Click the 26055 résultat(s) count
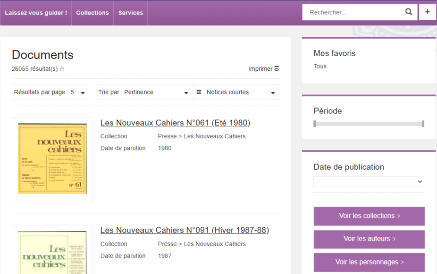The image size is (437, 274). point(34,69)
